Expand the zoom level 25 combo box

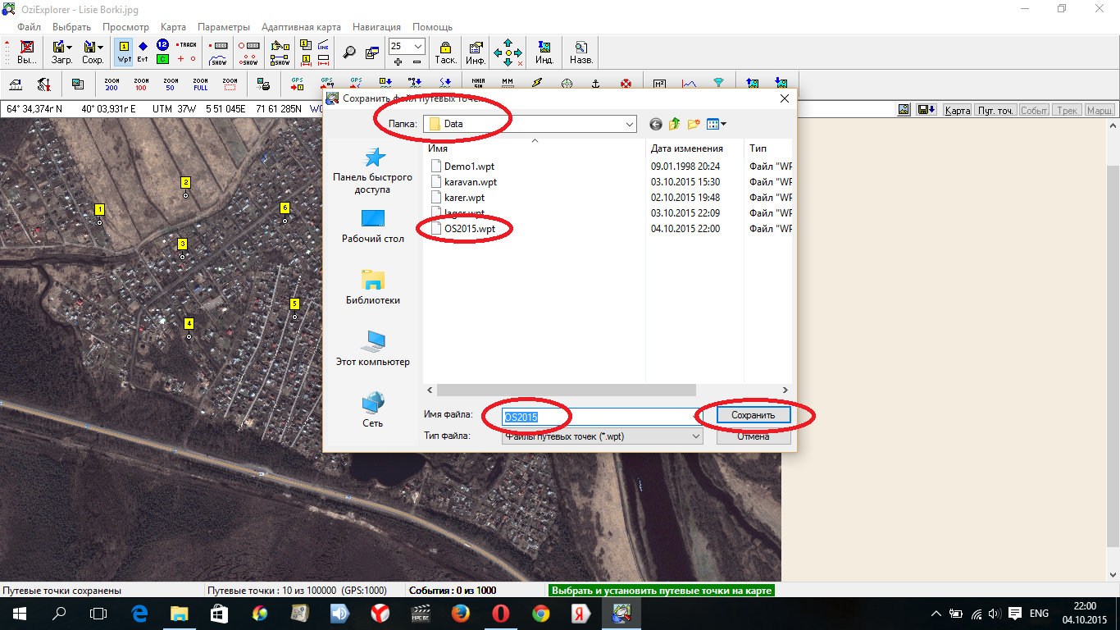[418, 47]
